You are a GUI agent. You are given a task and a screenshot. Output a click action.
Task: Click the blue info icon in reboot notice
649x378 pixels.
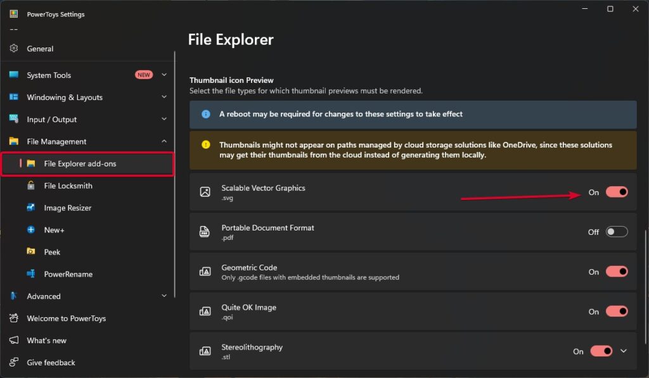coord(206,114)
